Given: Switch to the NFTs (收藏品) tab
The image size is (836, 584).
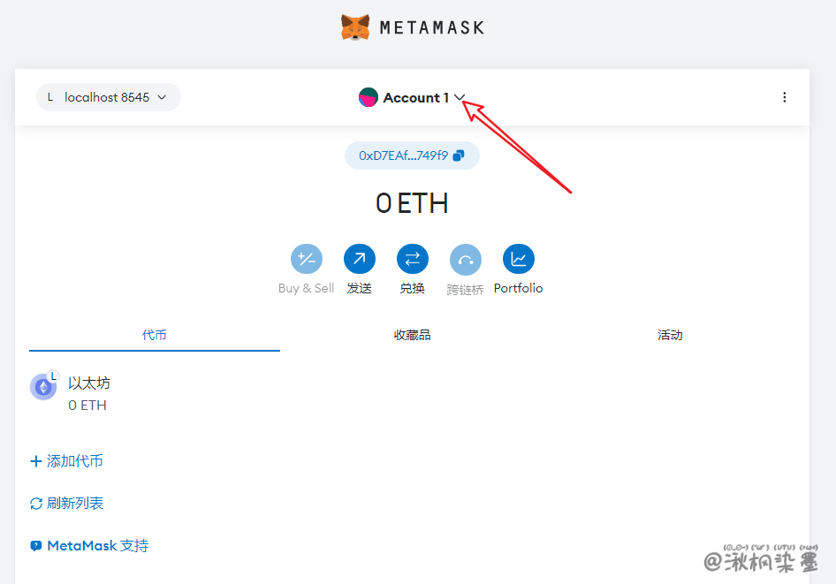Looking at the screenshot, I should [x=413, y=335].
